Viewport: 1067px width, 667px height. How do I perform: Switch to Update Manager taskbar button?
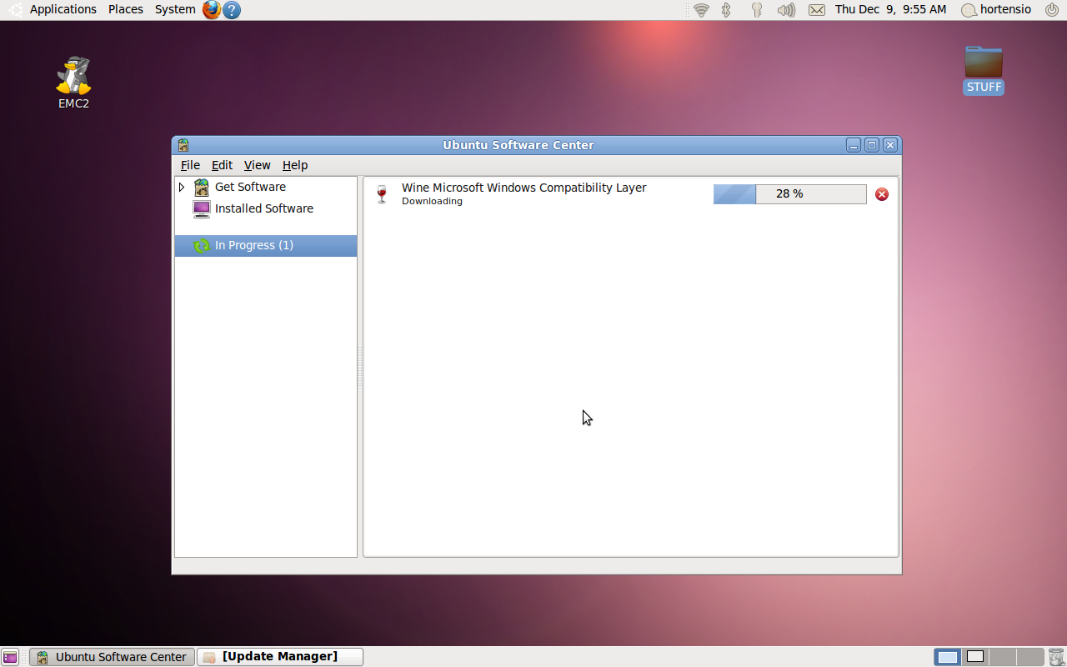(x=280, y=657)
